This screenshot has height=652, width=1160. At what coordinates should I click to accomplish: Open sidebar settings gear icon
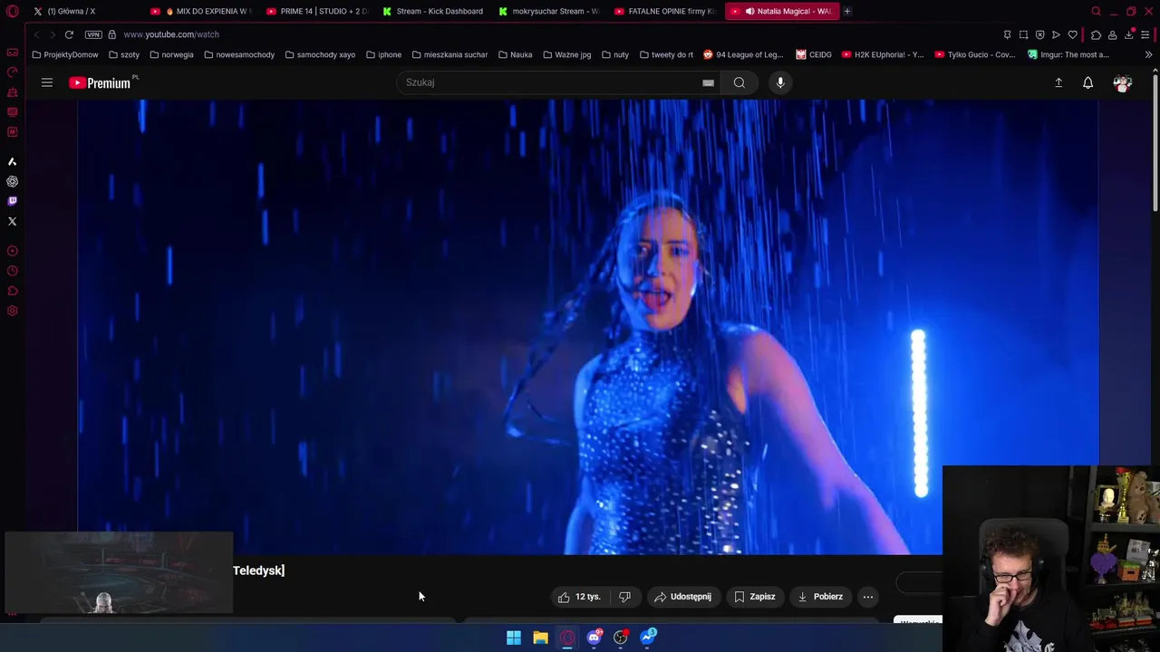[12, 311]
